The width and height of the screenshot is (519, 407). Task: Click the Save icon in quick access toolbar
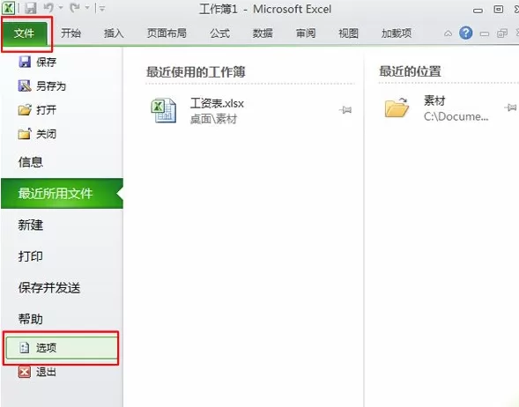[x=30, y=8]
